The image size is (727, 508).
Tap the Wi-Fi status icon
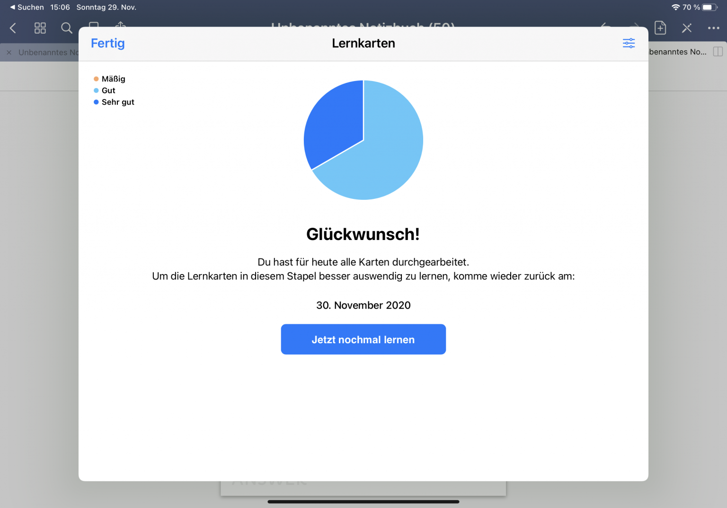coord(675,7)
